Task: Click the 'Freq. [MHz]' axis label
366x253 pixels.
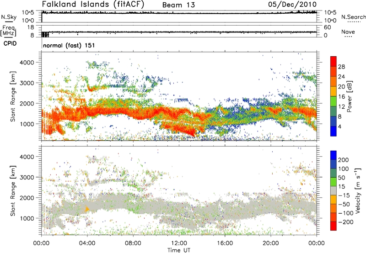Action: [9, 31]
